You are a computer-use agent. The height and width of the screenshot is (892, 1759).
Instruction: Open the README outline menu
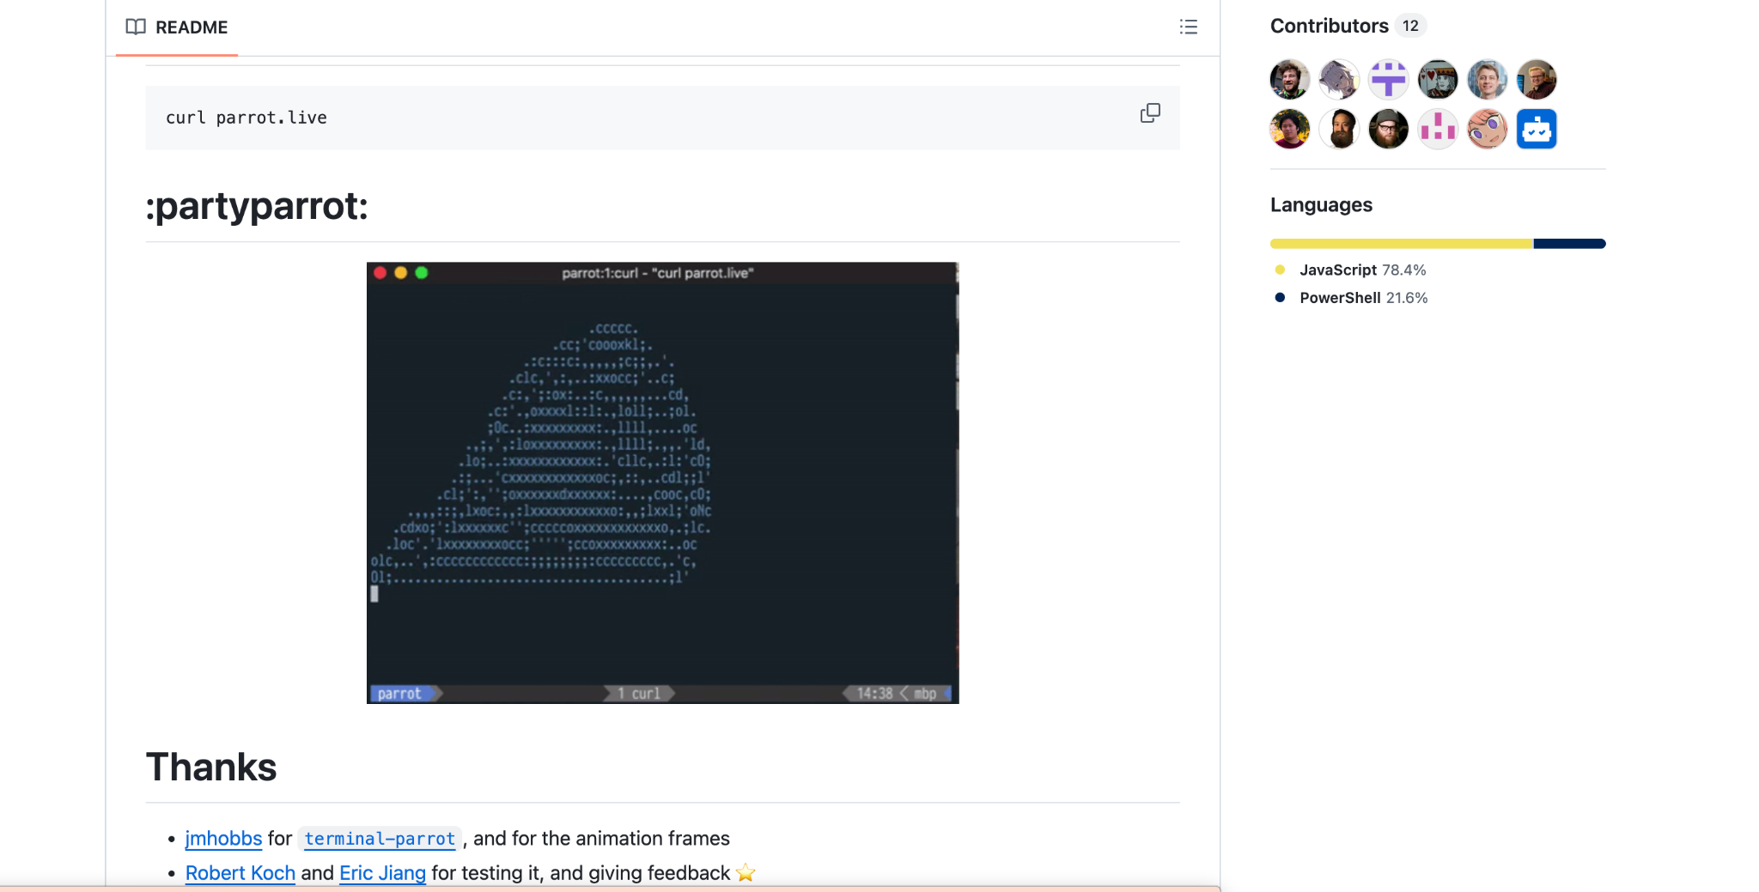tap(1189, 27)
